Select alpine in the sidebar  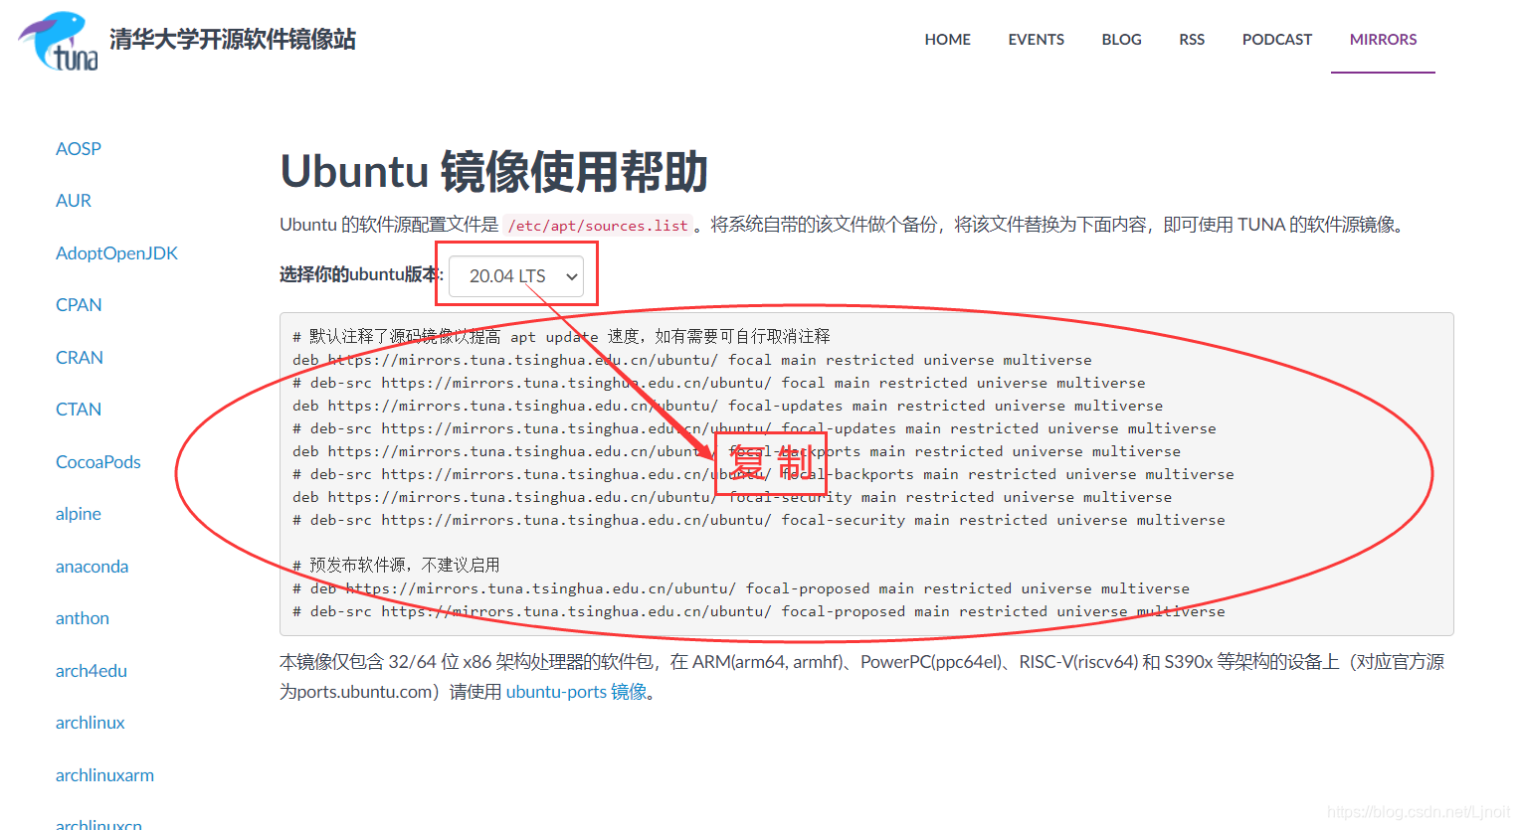coord(79,514)
